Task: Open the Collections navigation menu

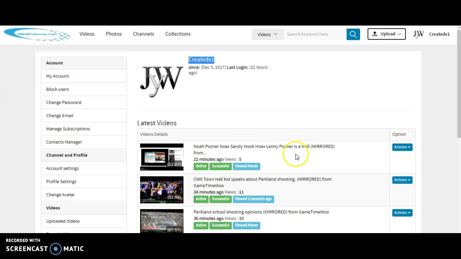Action: (178, 34)
